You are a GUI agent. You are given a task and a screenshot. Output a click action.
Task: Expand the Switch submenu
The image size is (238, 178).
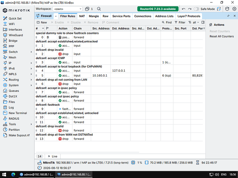31,52
